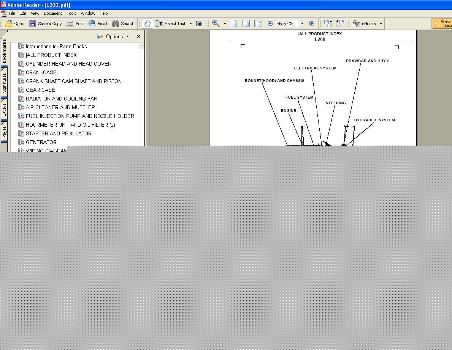The height and width of the screenshot is (350, 452).
Task: Open the Help menu
Action: [x=103, y=13]
